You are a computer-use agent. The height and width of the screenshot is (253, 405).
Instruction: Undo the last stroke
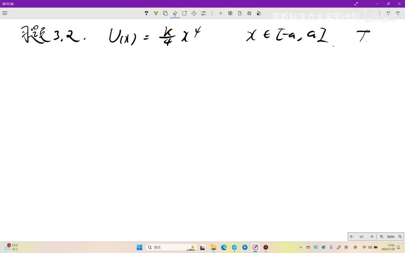(x=388, y=13)
